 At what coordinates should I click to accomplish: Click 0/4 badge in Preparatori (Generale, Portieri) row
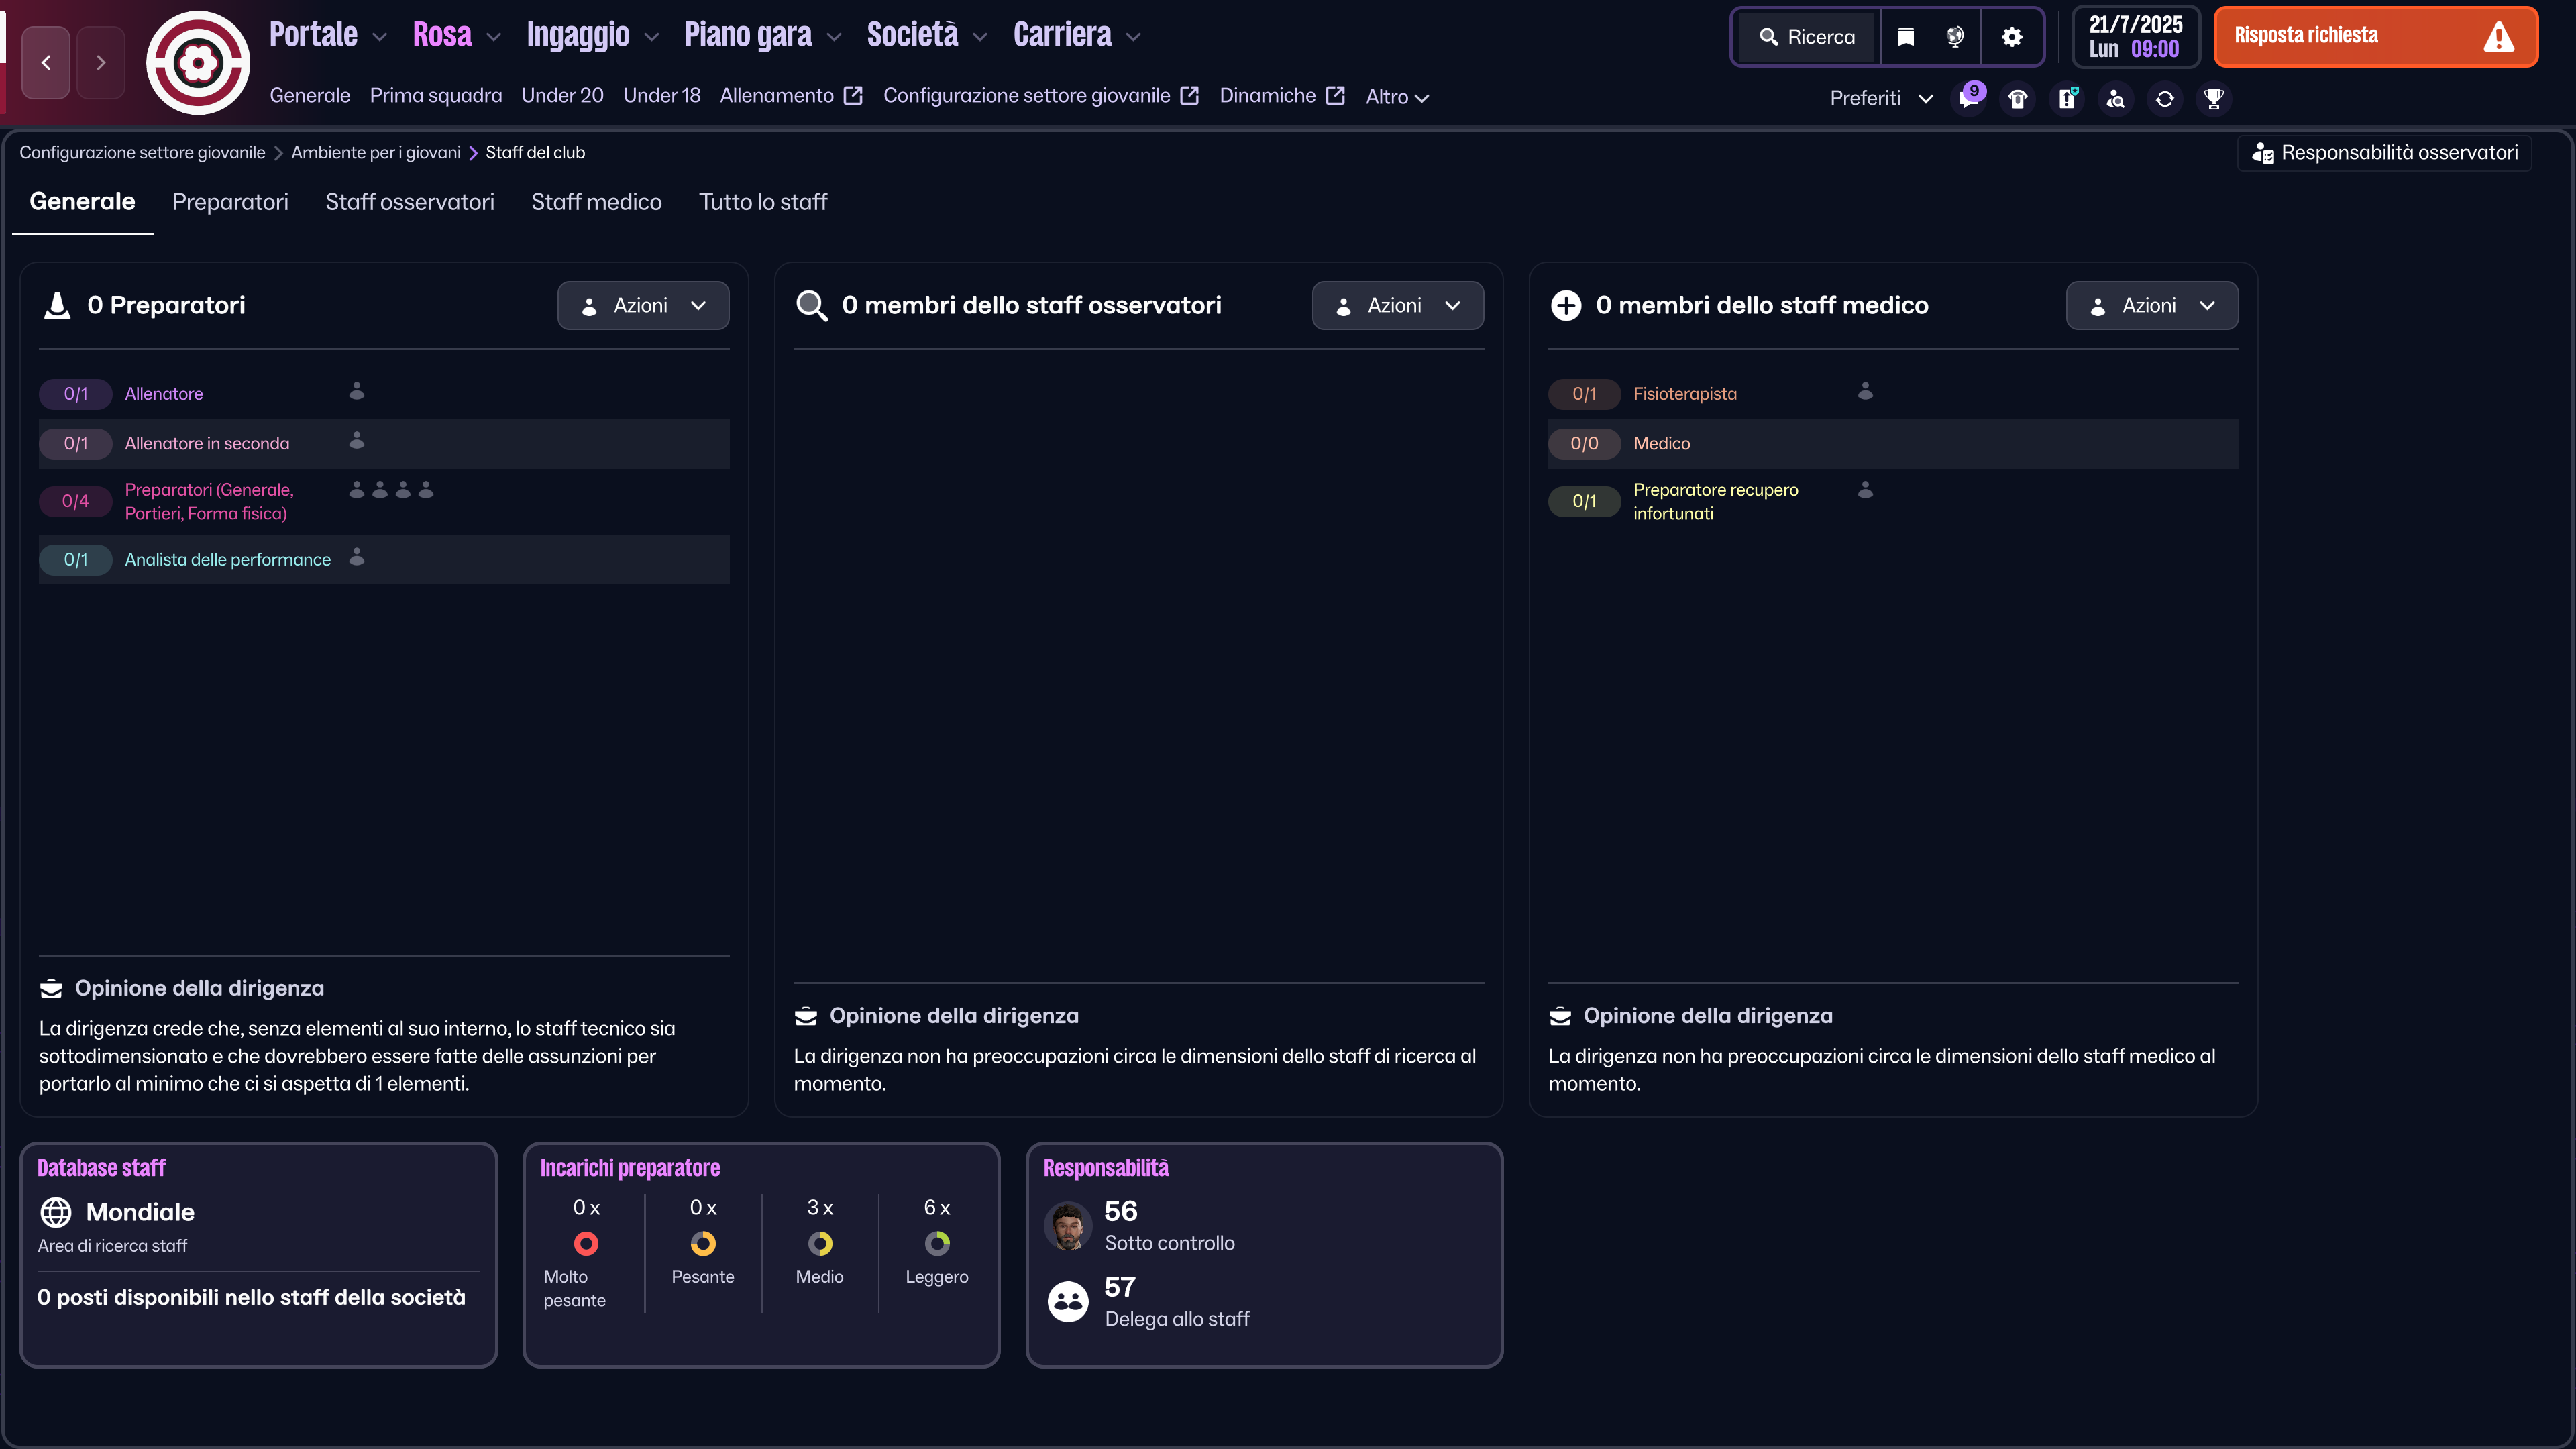pyautogui.click(x=75, y=501)
